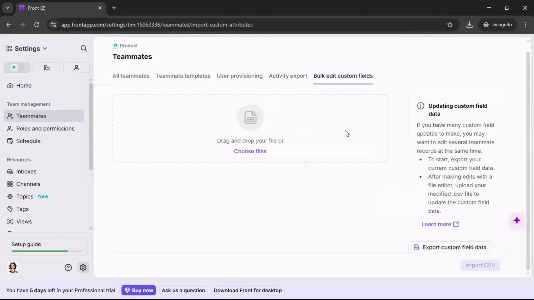
Task: Switch to personal settings with person icon
Action: click(76, 67)
